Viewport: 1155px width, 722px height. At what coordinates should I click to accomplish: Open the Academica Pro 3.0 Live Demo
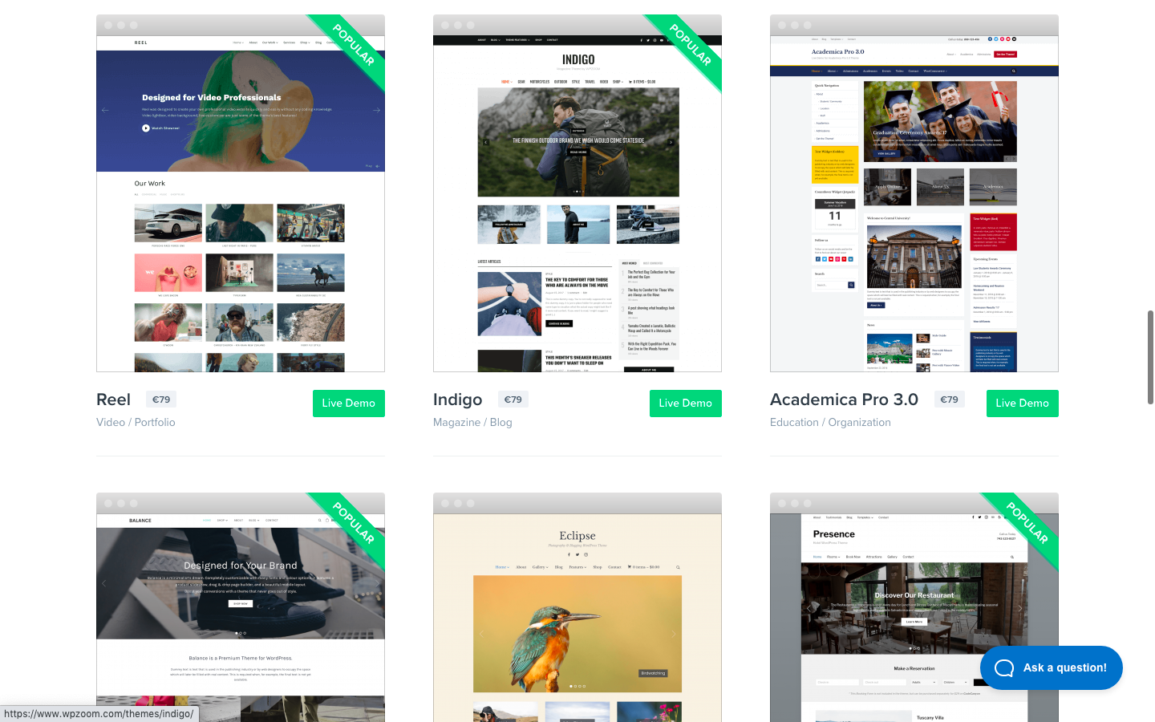(x=1023, y=404)
